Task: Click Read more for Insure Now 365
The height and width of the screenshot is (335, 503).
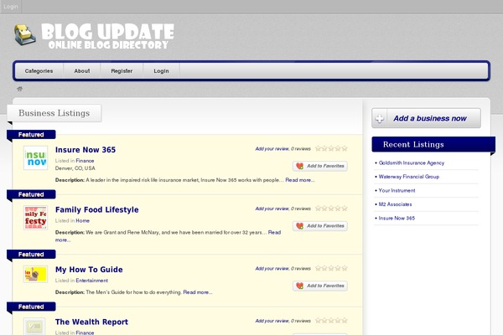Action: pyautogui.click(x=300, y=180)
